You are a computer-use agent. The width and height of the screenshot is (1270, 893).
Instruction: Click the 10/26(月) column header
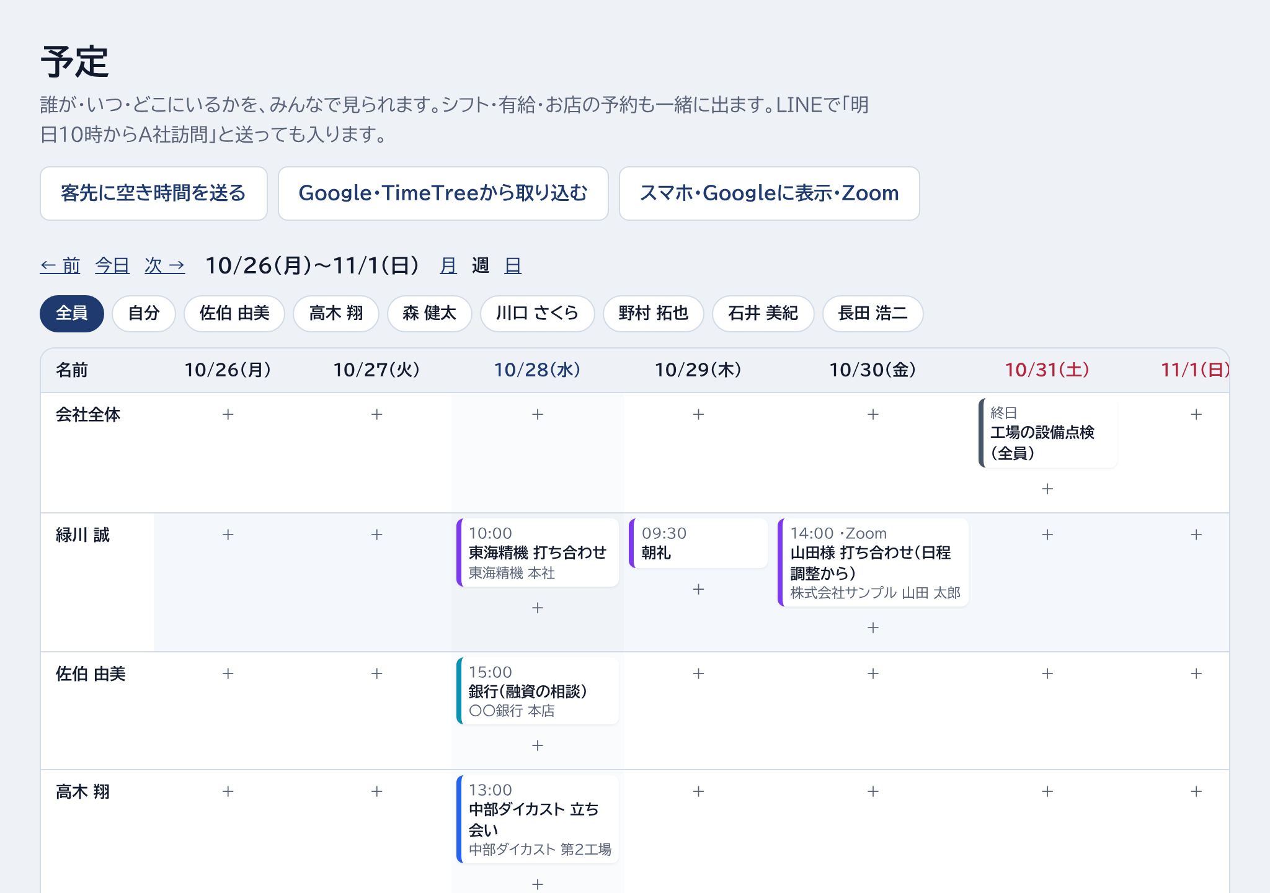click(x=228, y=370)
